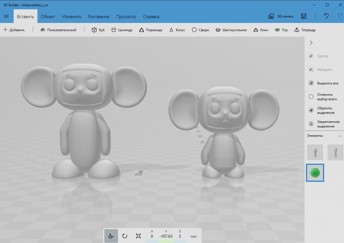Open the hamburger navigation menu
344x243 pixels.
(6, 16)
